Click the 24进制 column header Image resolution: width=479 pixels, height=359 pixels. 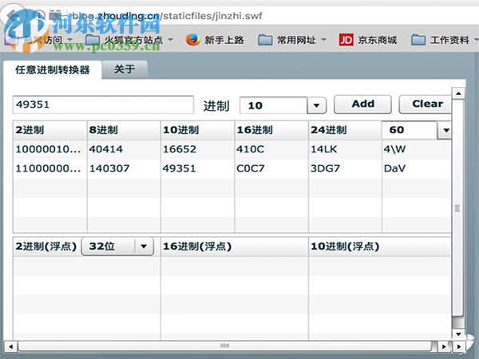pyautogui.click(x=345, y=130)
